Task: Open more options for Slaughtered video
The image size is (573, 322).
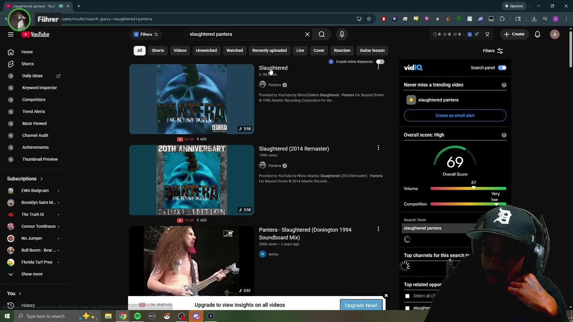Action: (x=378, y=67)
